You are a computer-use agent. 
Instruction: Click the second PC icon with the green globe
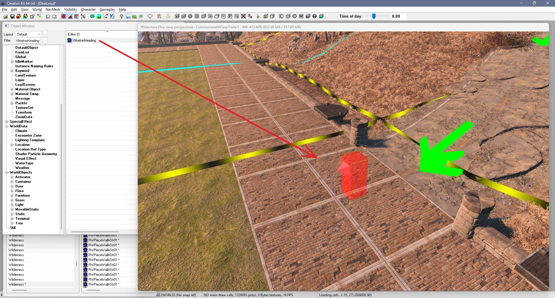point(25,16)
